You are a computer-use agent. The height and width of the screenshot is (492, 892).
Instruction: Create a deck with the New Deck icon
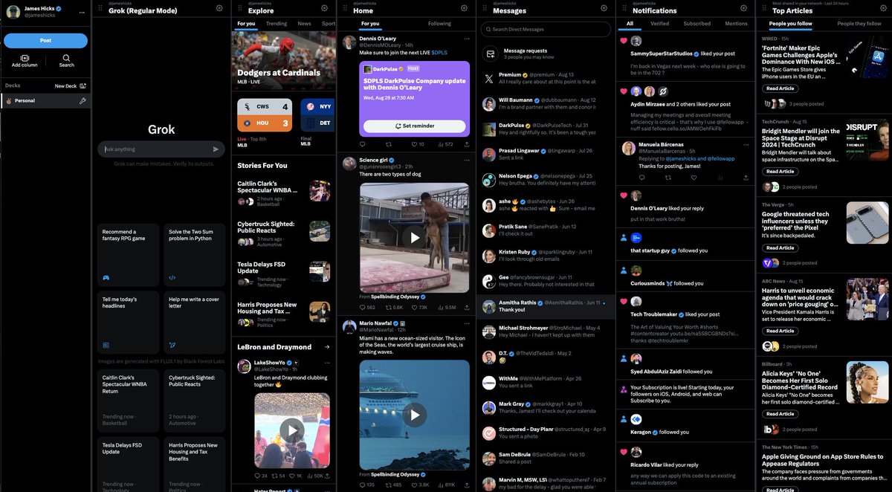83,85
